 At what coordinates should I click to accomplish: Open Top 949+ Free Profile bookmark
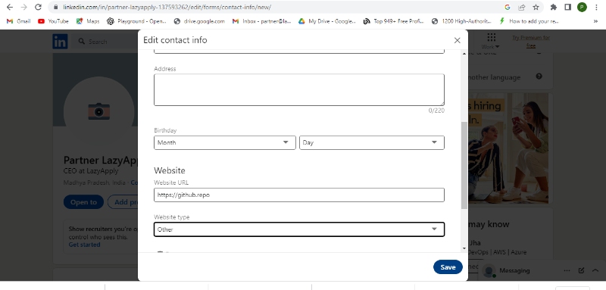click(x=394, y=21)
